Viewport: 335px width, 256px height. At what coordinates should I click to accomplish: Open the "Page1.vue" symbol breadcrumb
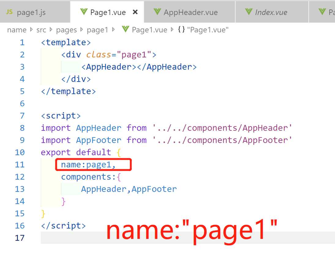(x=208, y=30)
